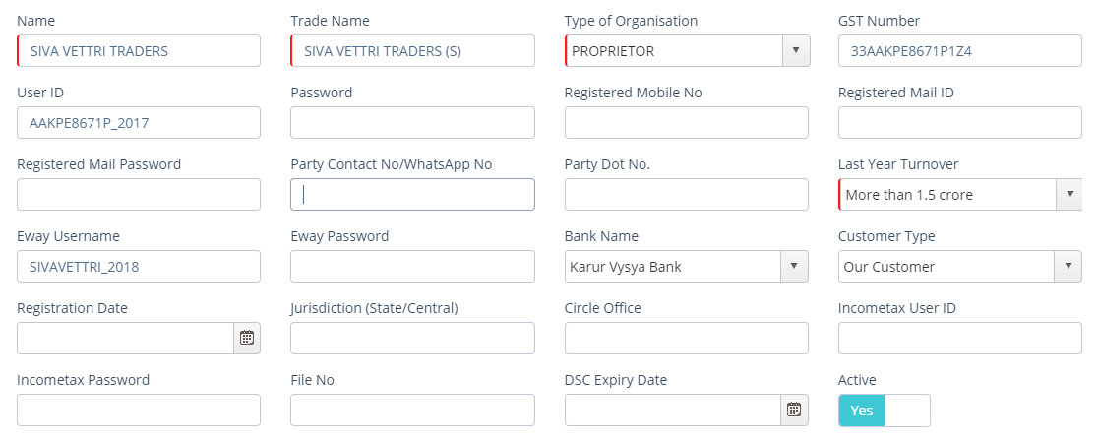
Task: Open the DSC Expiry Date calendar picker
Action: [x=794, y=410]
